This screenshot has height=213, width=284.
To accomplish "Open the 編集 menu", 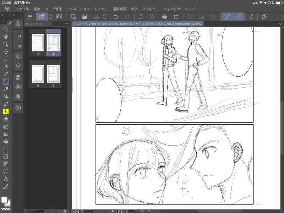I will point(37,9).
